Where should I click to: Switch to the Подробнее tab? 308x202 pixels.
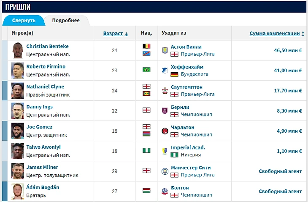[66, 20]
